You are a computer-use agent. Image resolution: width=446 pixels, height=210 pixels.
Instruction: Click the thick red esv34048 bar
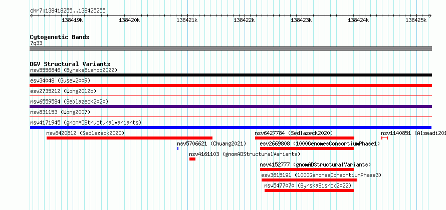[x=231, y=85]
